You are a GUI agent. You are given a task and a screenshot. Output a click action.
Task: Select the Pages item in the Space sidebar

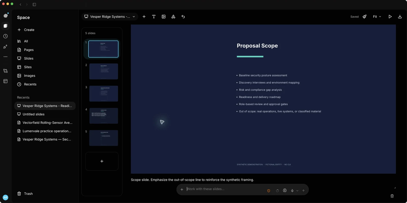(x=45, y=50)
